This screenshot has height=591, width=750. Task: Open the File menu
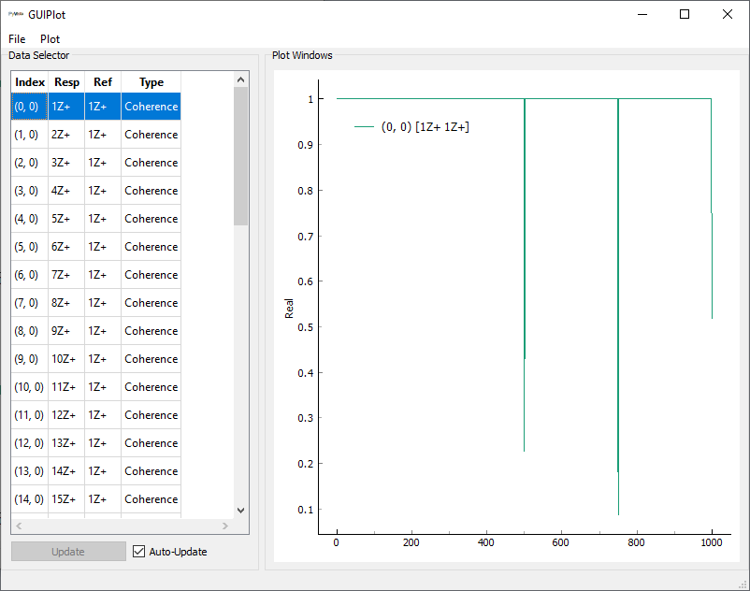[17, 39]
